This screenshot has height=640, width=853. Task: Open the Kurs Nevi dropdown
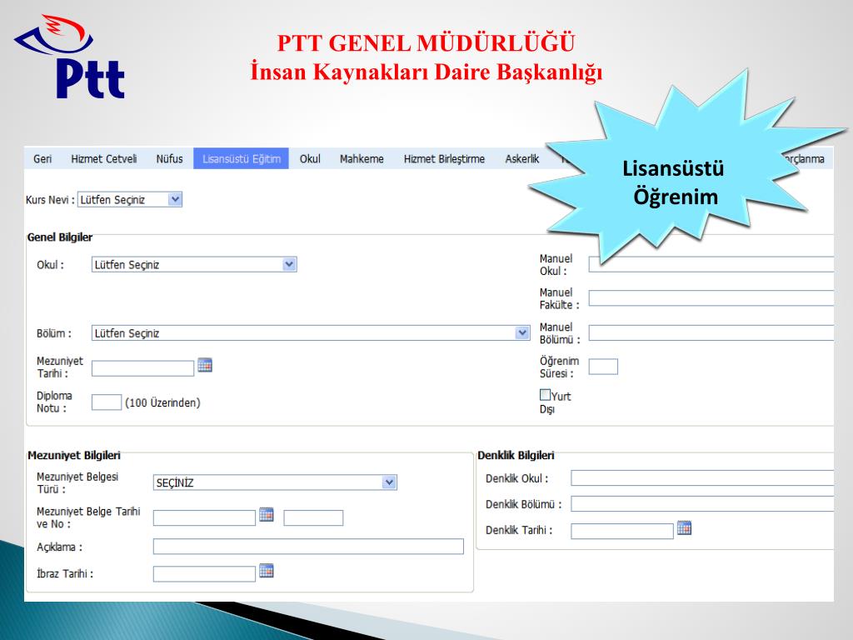pos(129,200)
